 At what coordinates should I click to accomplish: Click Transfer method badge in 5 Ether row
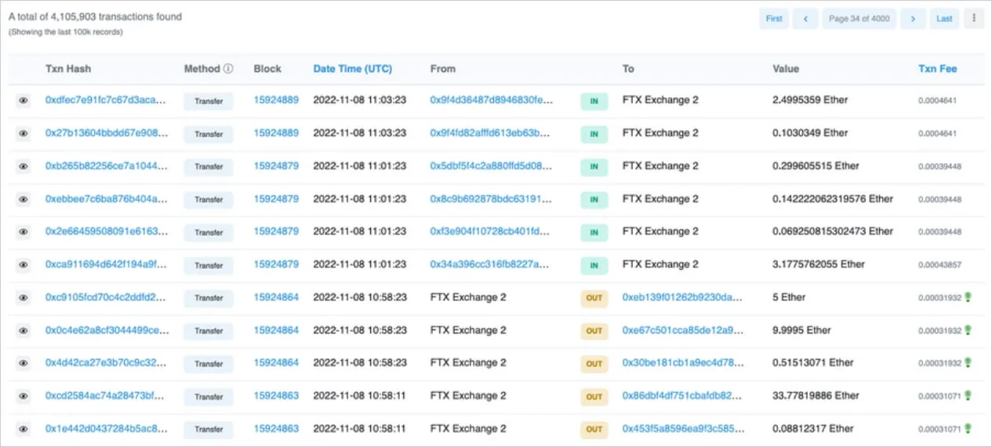pos(209,298)
